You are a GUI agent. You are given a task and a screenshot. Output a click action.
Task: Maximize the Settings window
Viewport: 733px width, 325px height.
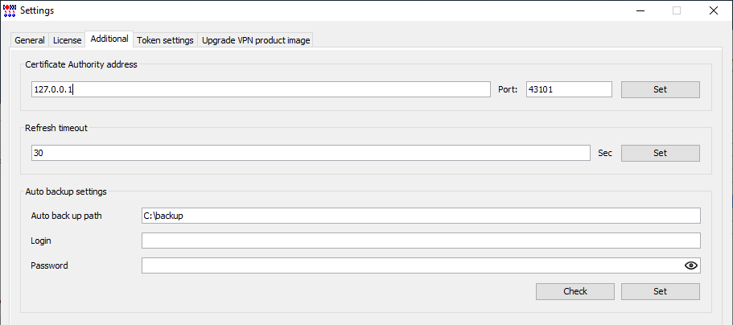click(677, 10)
